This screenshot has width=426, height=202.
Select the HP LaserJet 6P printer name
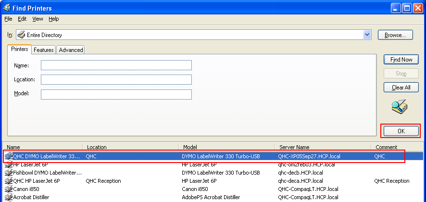coord(30,164)
